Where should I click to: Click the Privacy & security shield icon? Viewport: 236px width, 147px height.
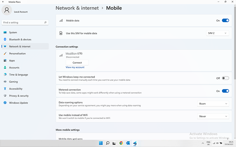pyautogui.click(x=5, y=96)
